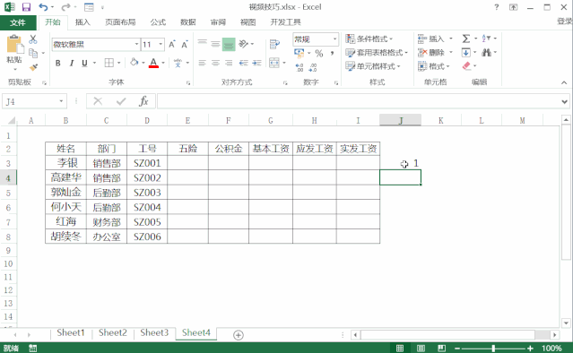Select cell containing SZ003
Image resolution: width=573 pixels, height=353 pixels.
tap(147, 193)
